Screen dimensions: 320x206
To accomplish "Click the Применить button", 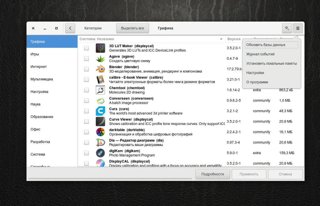I will [249, 174].
